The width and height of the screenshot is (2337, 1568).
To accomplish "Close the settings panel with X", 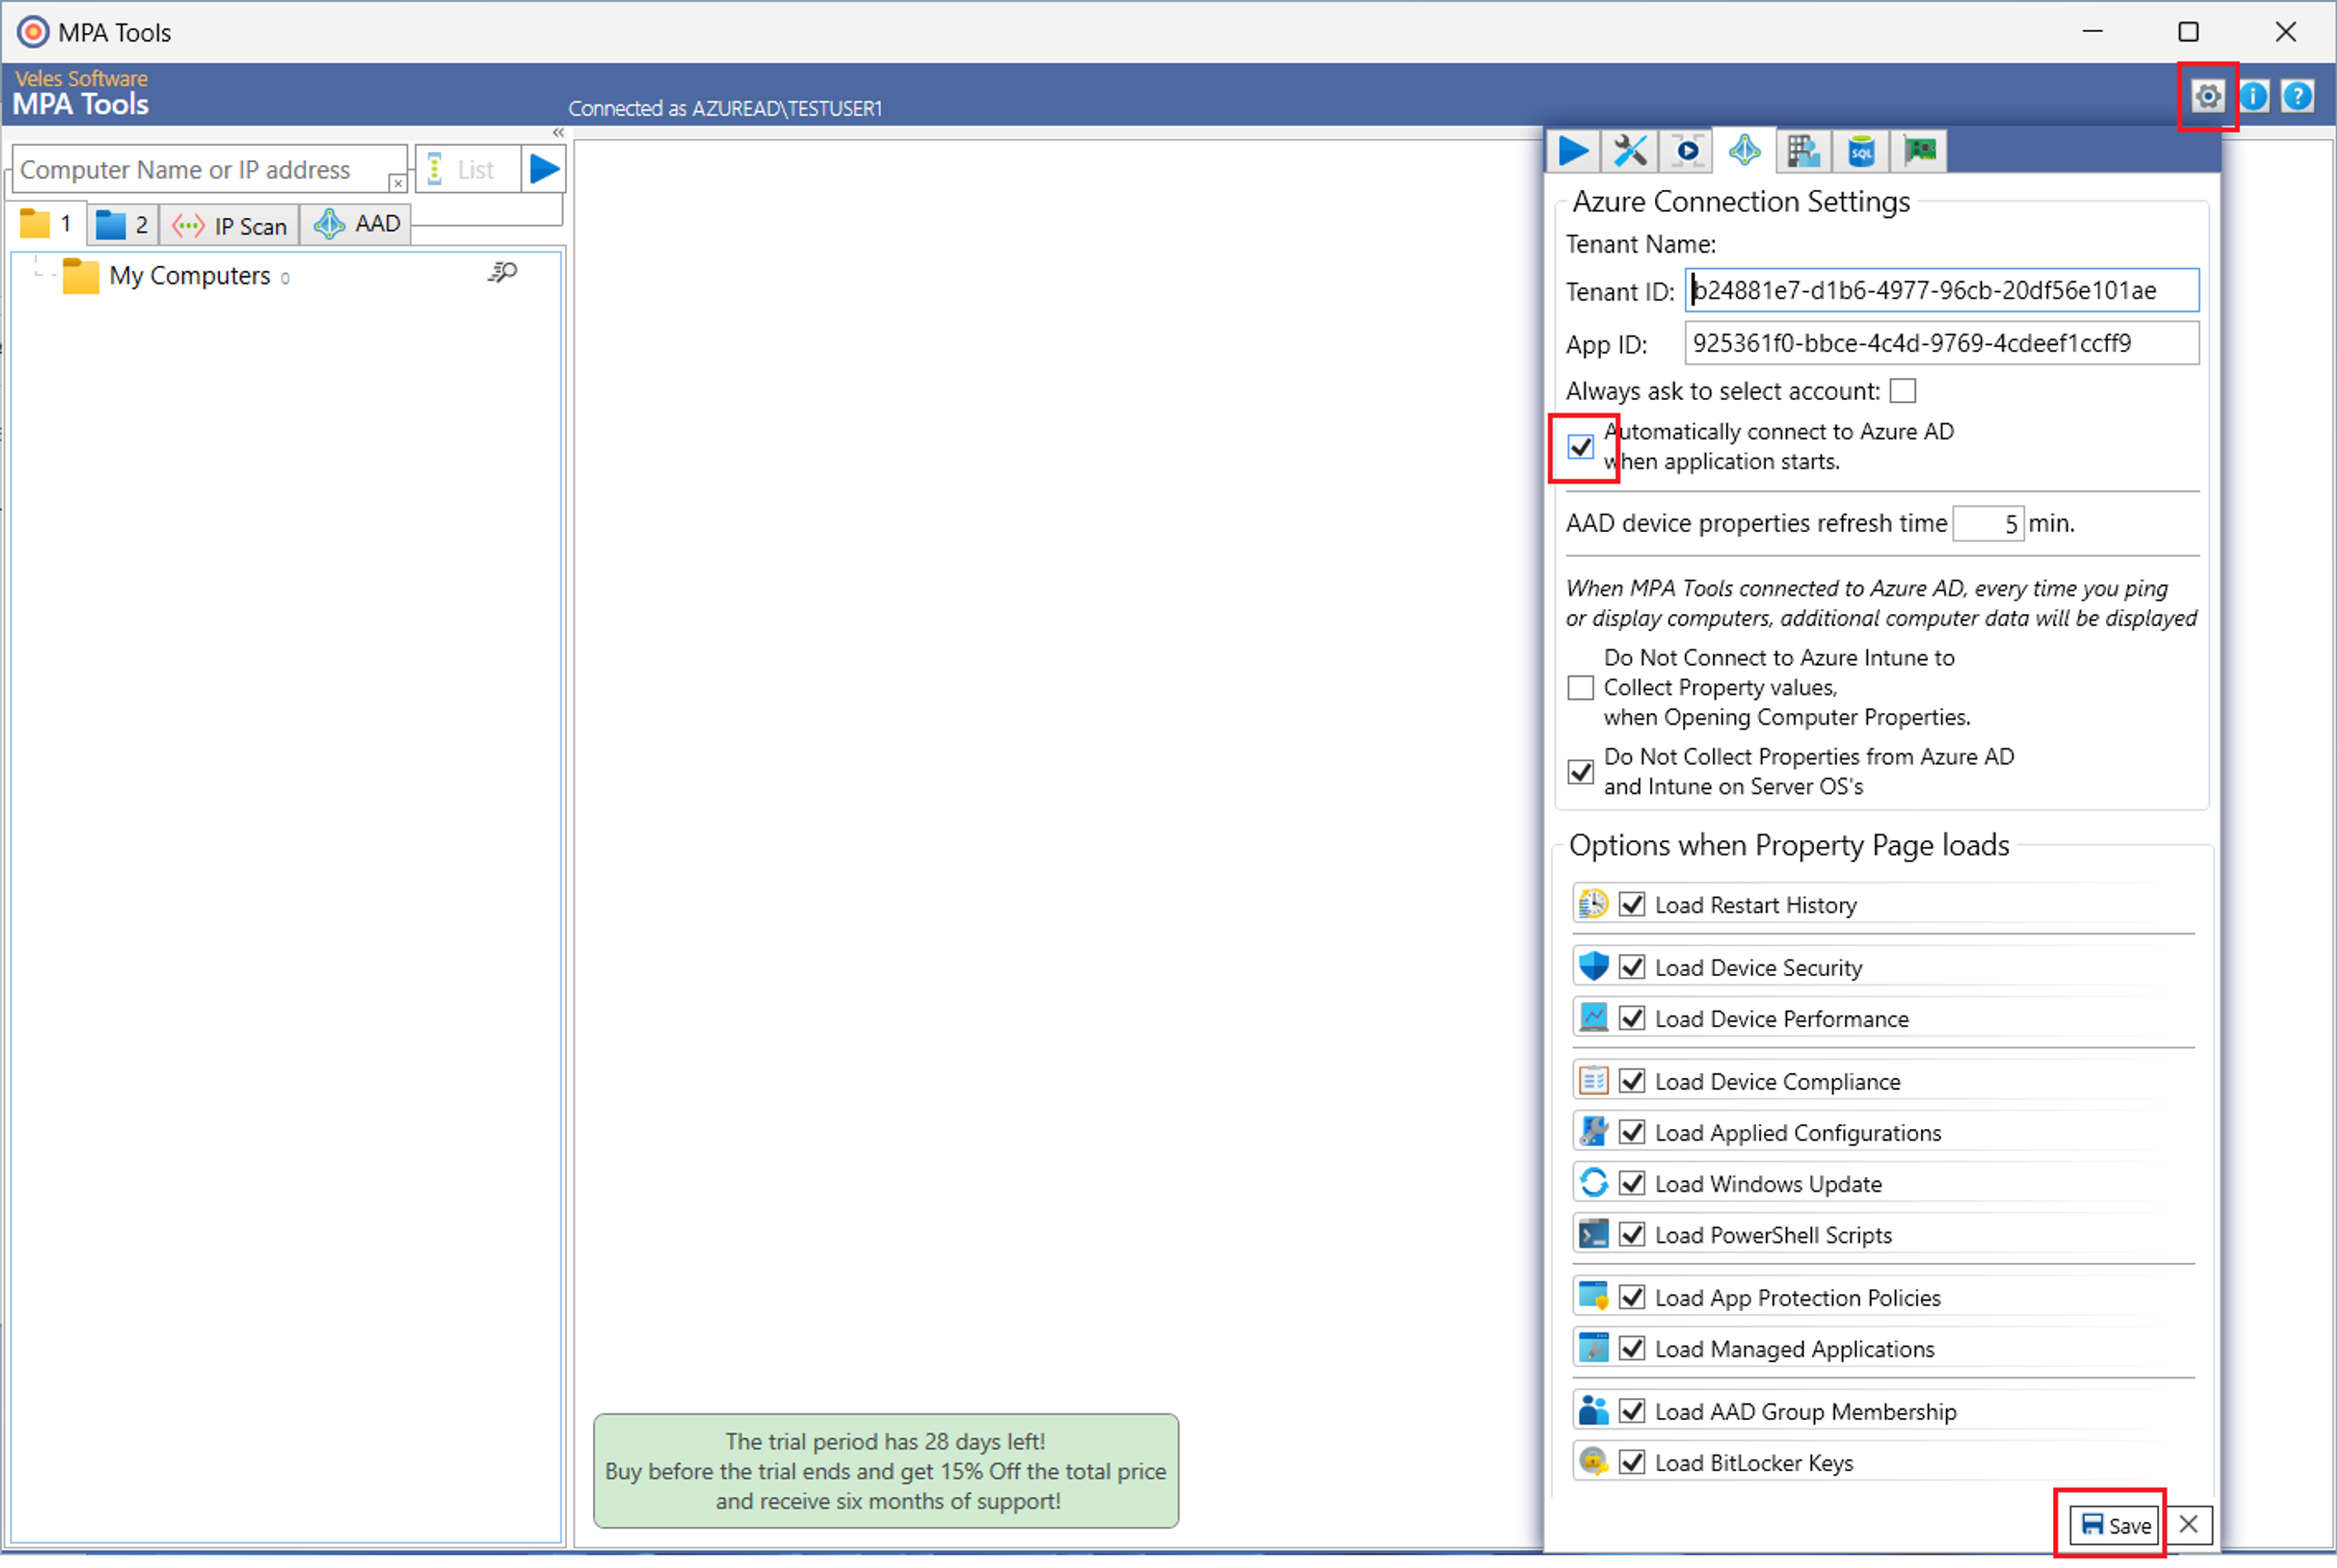I will tap(2188, 1525).
